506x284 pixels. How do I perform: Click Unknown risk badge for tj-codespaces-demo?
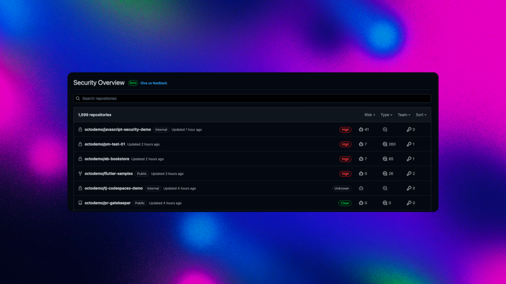point(342,188)
